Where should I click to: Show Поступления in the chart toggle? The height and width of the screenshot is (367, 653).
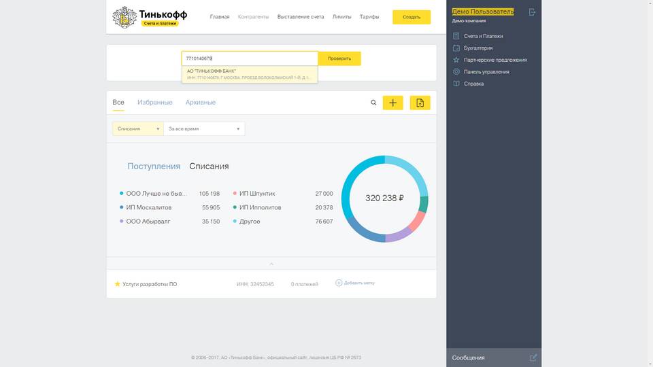pos(154,167)
